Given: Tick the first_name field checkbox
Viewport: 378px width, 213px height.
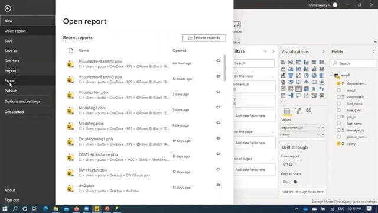Looking at the screenshot, I should (338, 104).
